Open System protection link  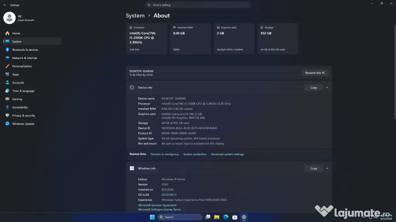pos(195,154)
